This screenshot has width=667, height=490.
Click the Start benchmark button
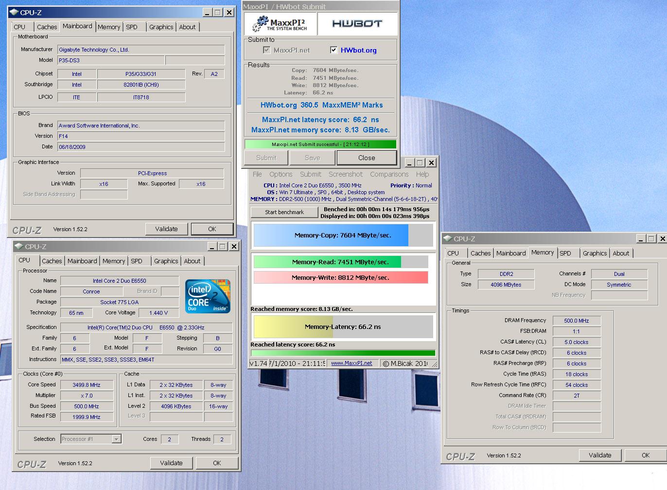(x=284, y=212)
